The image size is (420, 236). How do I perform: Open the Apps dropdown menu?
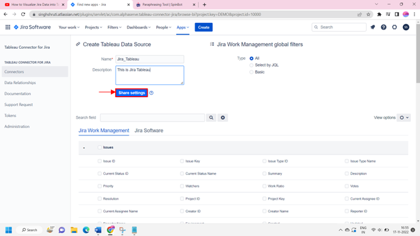(x=183, y=27)
